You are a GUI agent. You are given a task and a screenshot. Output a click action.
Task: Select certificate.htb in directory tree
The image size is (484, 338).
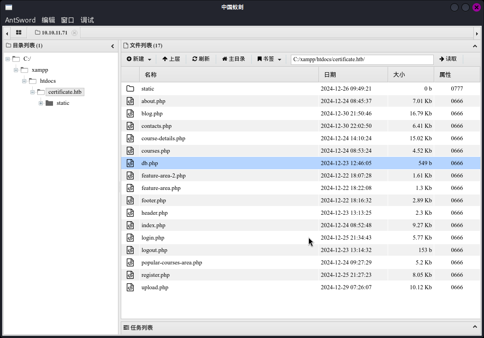point(65,92)
